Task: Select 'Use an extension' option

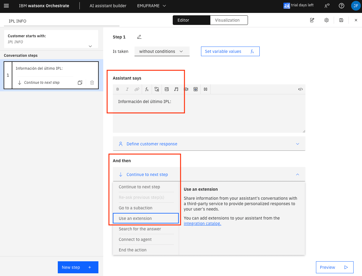Action: coord(146,218)
